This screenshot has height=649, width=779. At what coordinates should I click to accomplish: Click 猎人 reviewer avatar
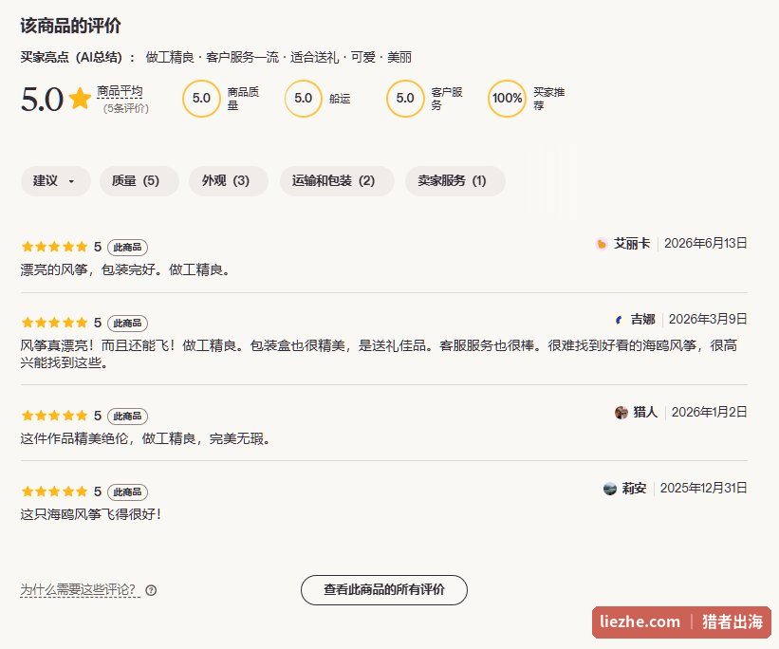(x=621, y=413)
